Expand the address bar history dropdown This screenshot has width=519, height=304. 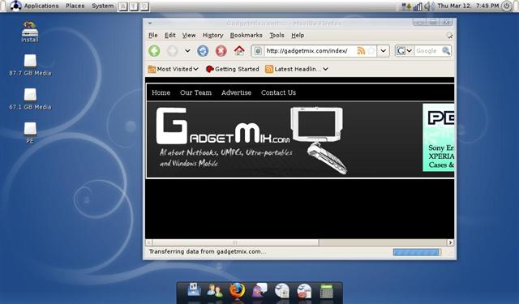tap(384, 51)
